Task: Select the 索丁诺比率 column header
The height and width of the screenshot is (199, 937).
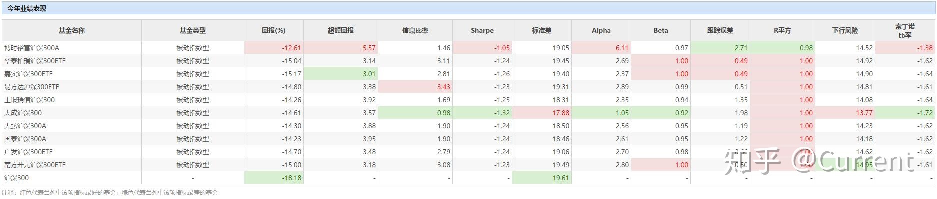Action: (905, 30)
